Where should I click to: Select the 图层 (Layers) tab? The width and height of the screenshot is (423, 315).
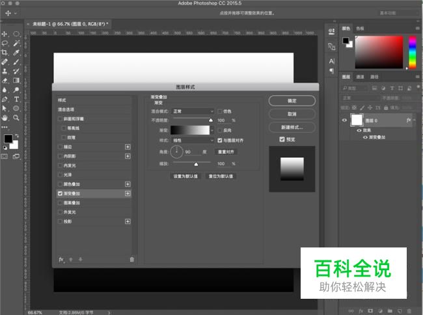point(346,77)
